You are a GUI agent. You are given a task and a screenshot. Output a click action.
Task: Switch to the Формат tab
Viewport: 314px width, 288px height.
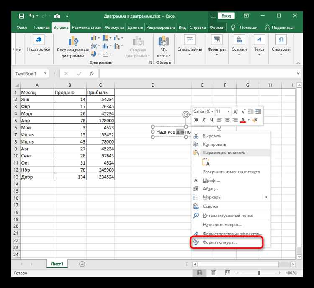[x=217, y=28]
